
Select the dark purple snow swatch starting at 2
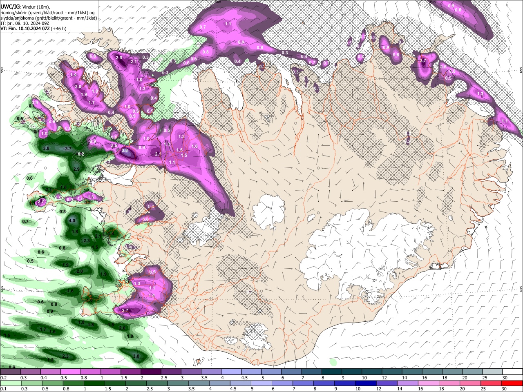[150, 372]
